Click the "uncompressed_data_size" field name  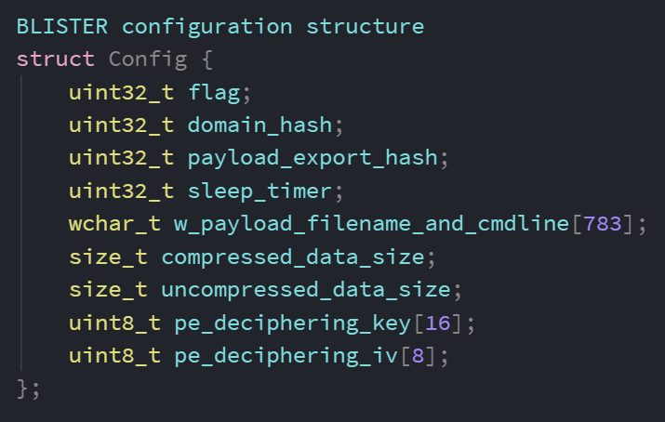(305, 288)
